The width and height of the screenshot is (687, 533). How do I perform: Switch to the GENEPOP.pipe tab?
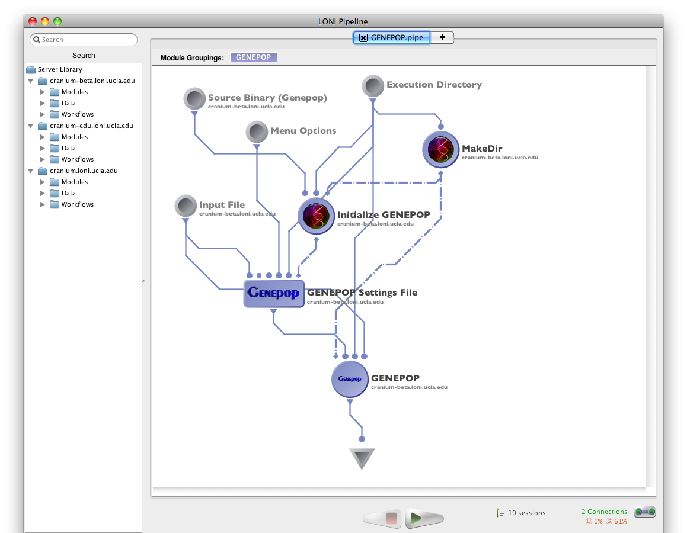[397, 37]
